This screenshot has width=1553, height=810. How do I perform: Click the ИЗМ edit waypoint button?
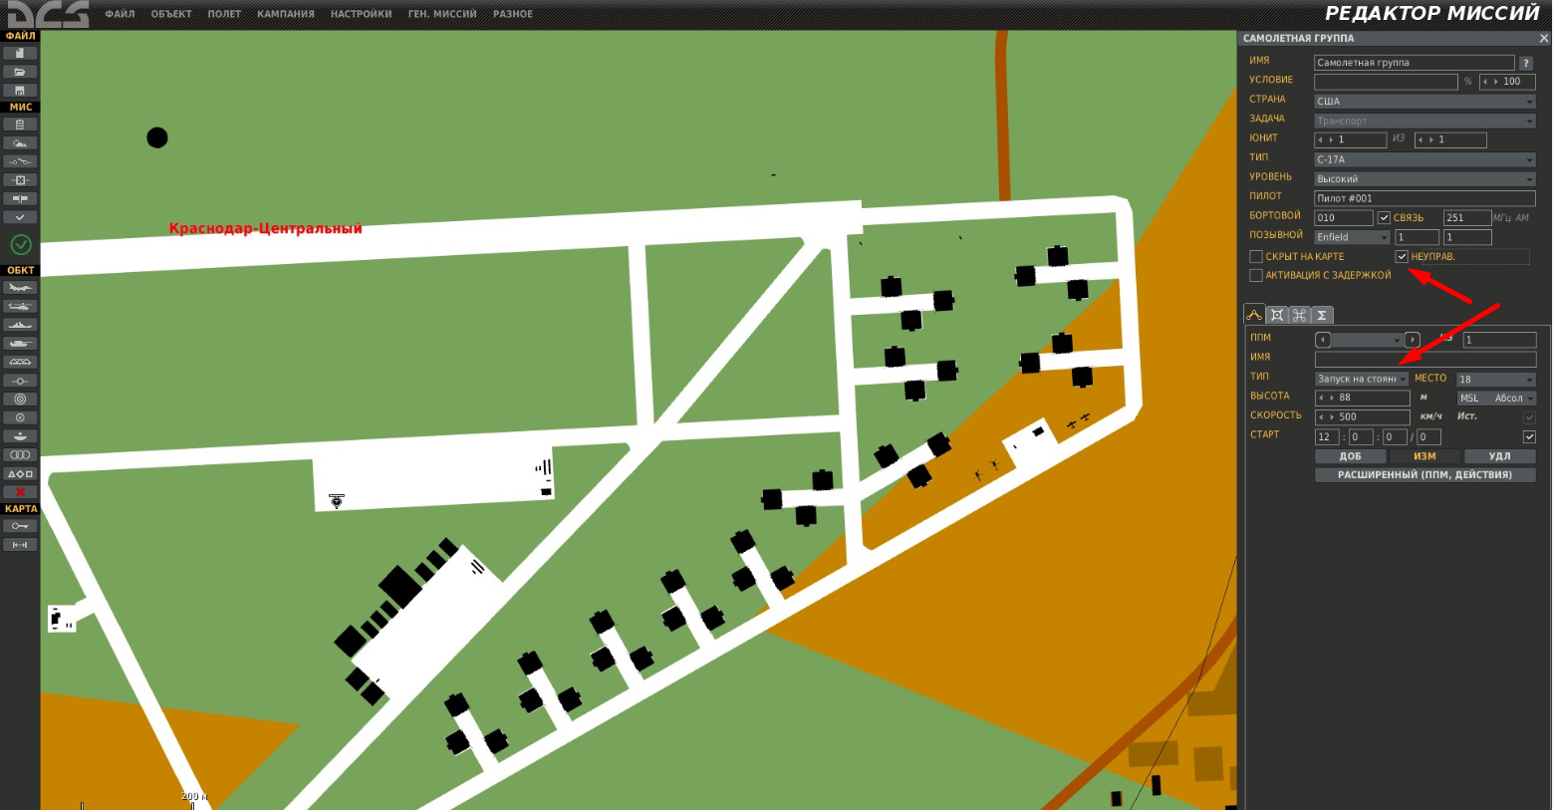[1425, 456]
